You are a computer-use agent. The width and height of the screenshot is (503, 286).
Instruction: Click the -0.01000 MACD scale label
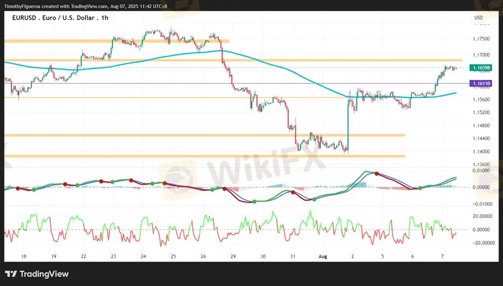click(x=481, y=204)
